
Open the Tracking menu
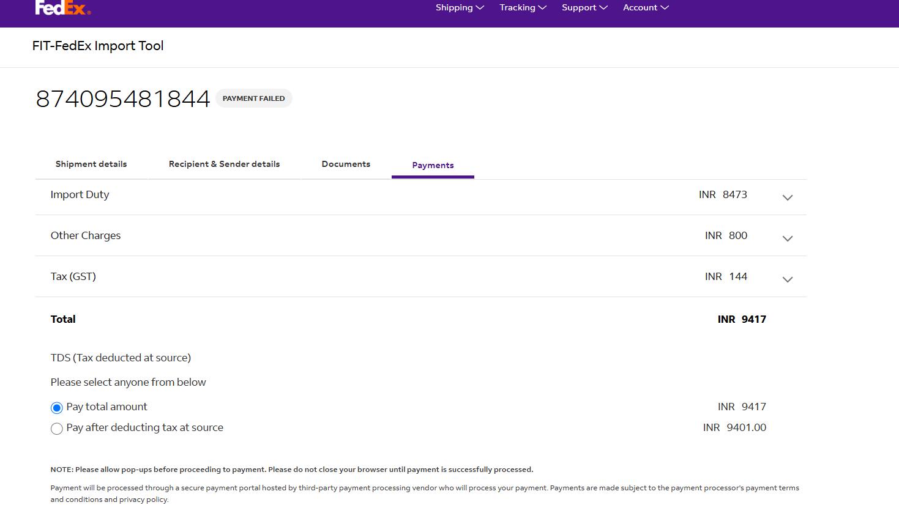(523, 7)
